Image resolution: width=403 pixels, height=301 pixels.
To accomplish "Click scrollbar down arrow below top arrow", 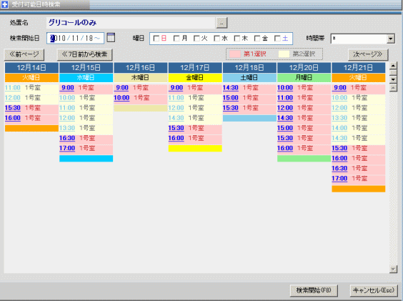I will 393,79.
